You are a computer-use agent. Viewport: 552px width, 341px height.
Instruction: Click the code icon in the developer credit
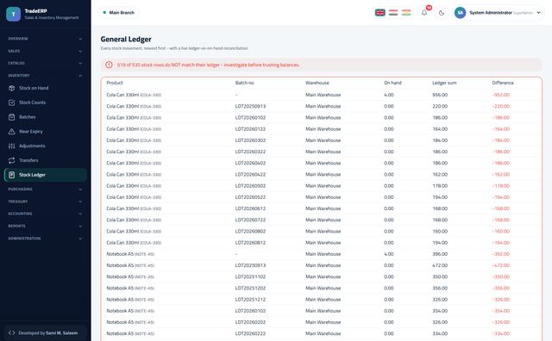[x=11, y=333]
